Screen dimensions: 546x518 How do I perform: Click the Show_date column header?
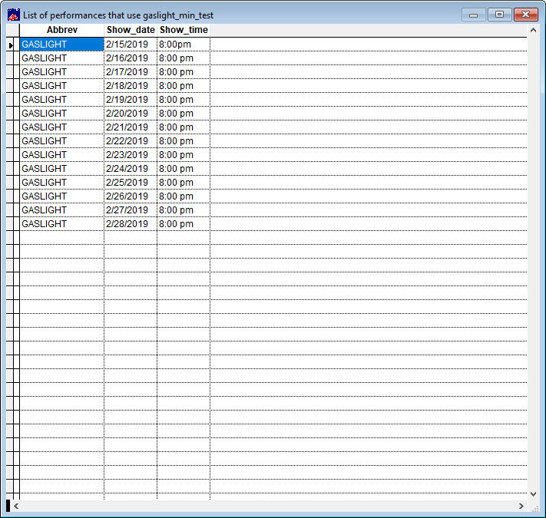pyautogui.click(x=131, y=30)
